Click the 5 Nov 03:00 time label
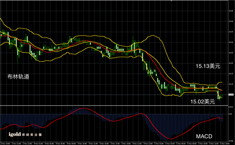The height and width of the screenshot is (145, 235). click(x=170, y=144)
